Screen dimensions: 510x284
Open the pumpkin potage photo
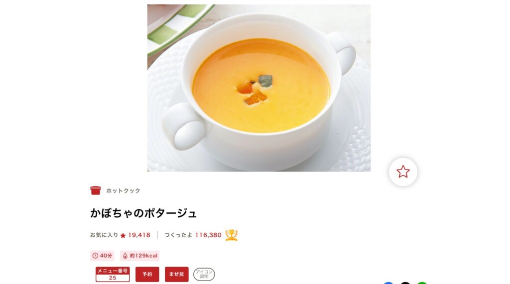(x=259, y=88)
